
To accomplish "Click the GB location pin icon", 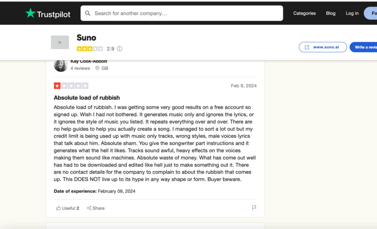I will click(x=97, y=68).
